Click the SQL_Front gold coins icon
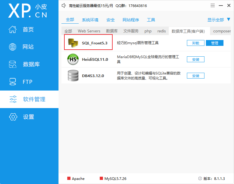This screenshot has width=234, height=184. [73, 43]
